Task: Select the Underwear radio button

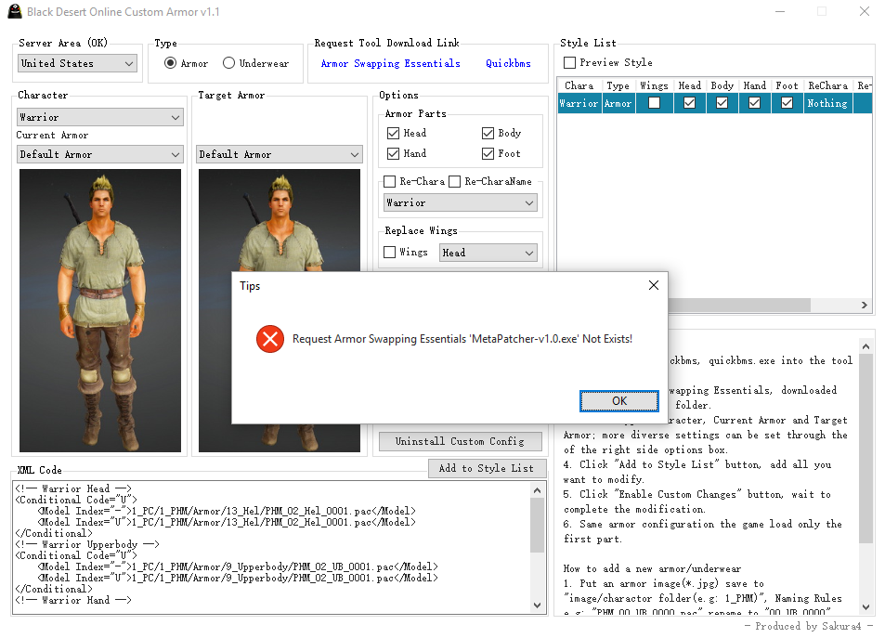Action: pos(229,63)
